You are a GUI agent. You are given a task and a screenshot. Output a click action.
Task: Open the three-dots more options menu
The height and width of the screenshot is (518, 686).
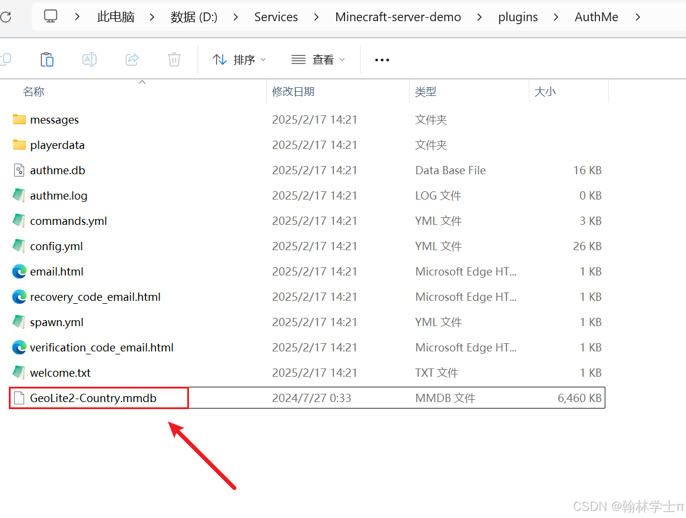click(382, 60)
